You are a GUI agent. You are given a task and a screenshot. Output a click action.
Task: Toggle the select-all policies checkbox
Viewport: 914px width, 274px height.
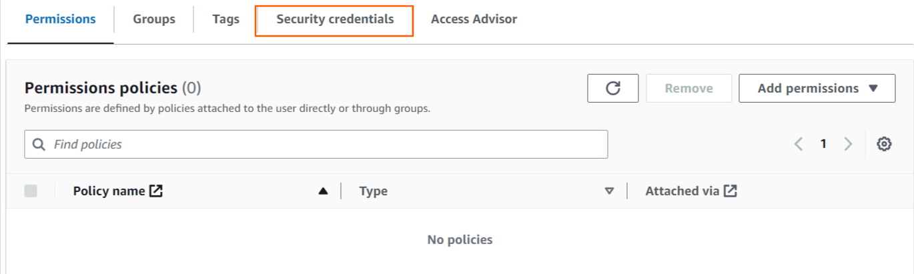click(31, 191)
